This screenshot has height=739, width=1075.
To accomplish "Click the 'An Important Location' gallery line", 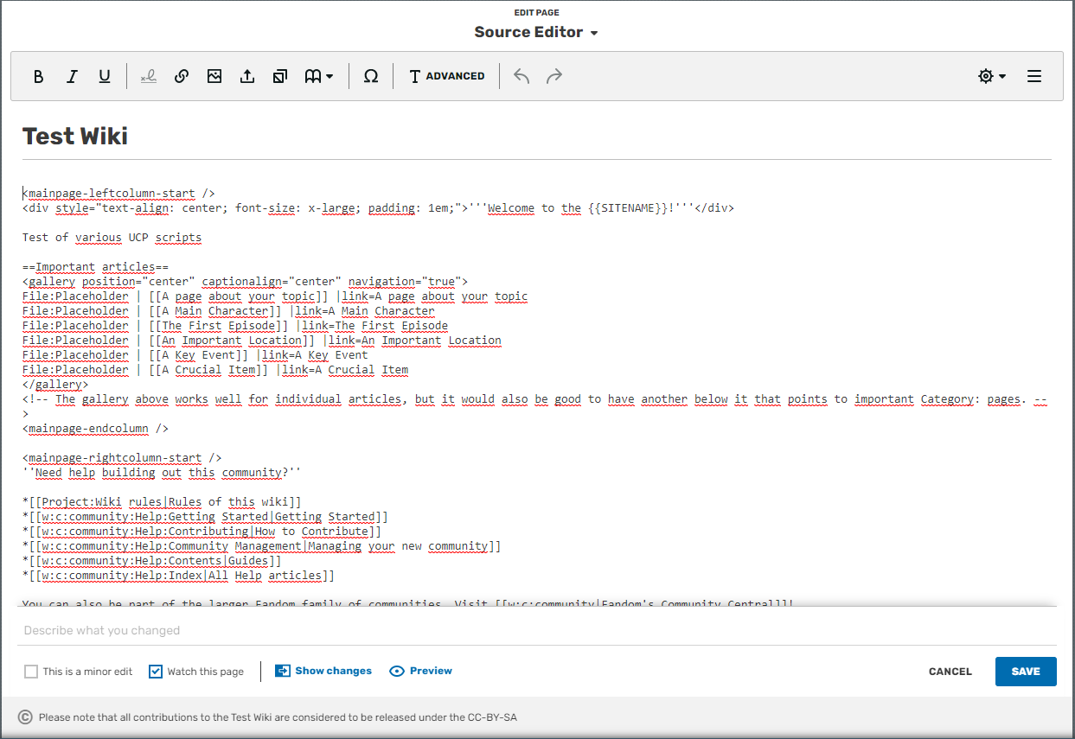I will [x=262, y=341].
